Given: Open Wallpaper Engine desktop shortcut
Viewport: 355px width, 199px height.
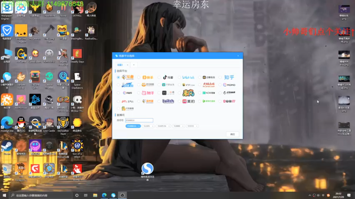Looking at the screenshot, I should (7, 10).
